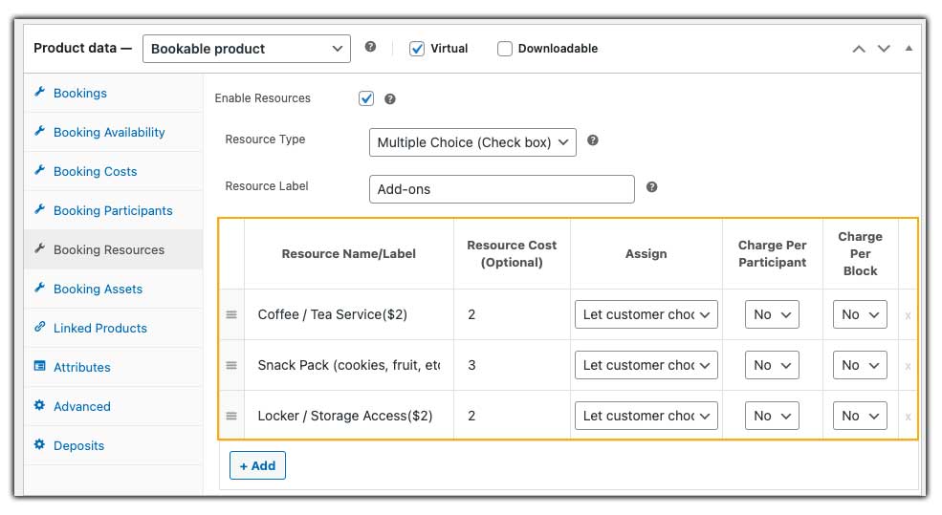Collapse the Product data panel with triangle
The image size is (942, 515).
click(x=909, y=48)
